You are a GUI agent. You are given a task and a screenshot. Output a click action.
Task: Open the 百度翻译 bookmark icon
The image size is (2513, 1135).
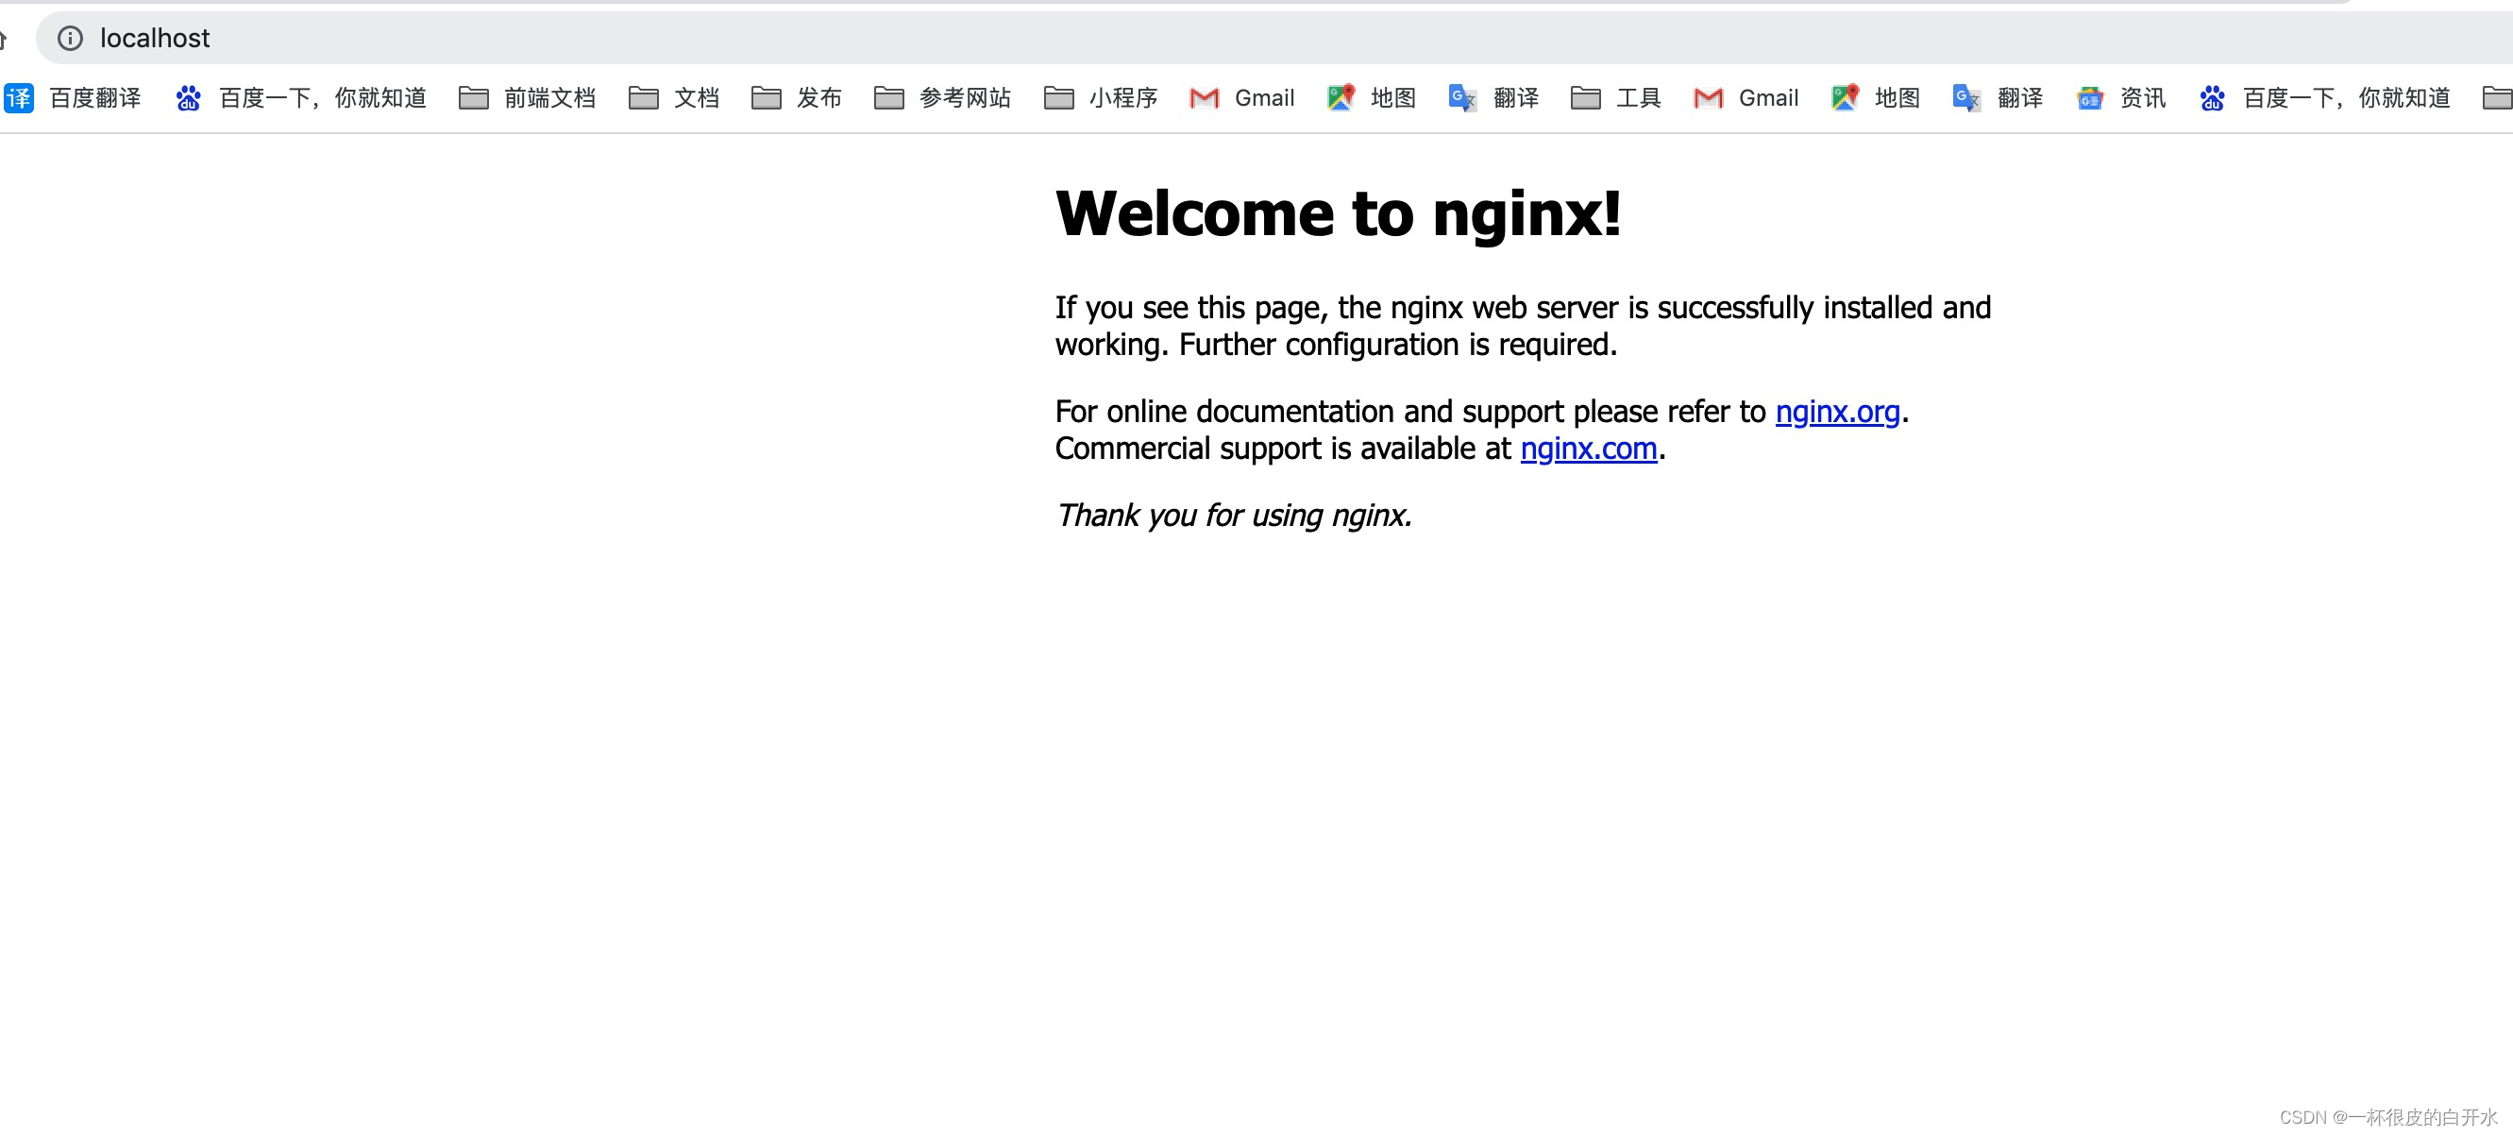[x=19, y=97]
